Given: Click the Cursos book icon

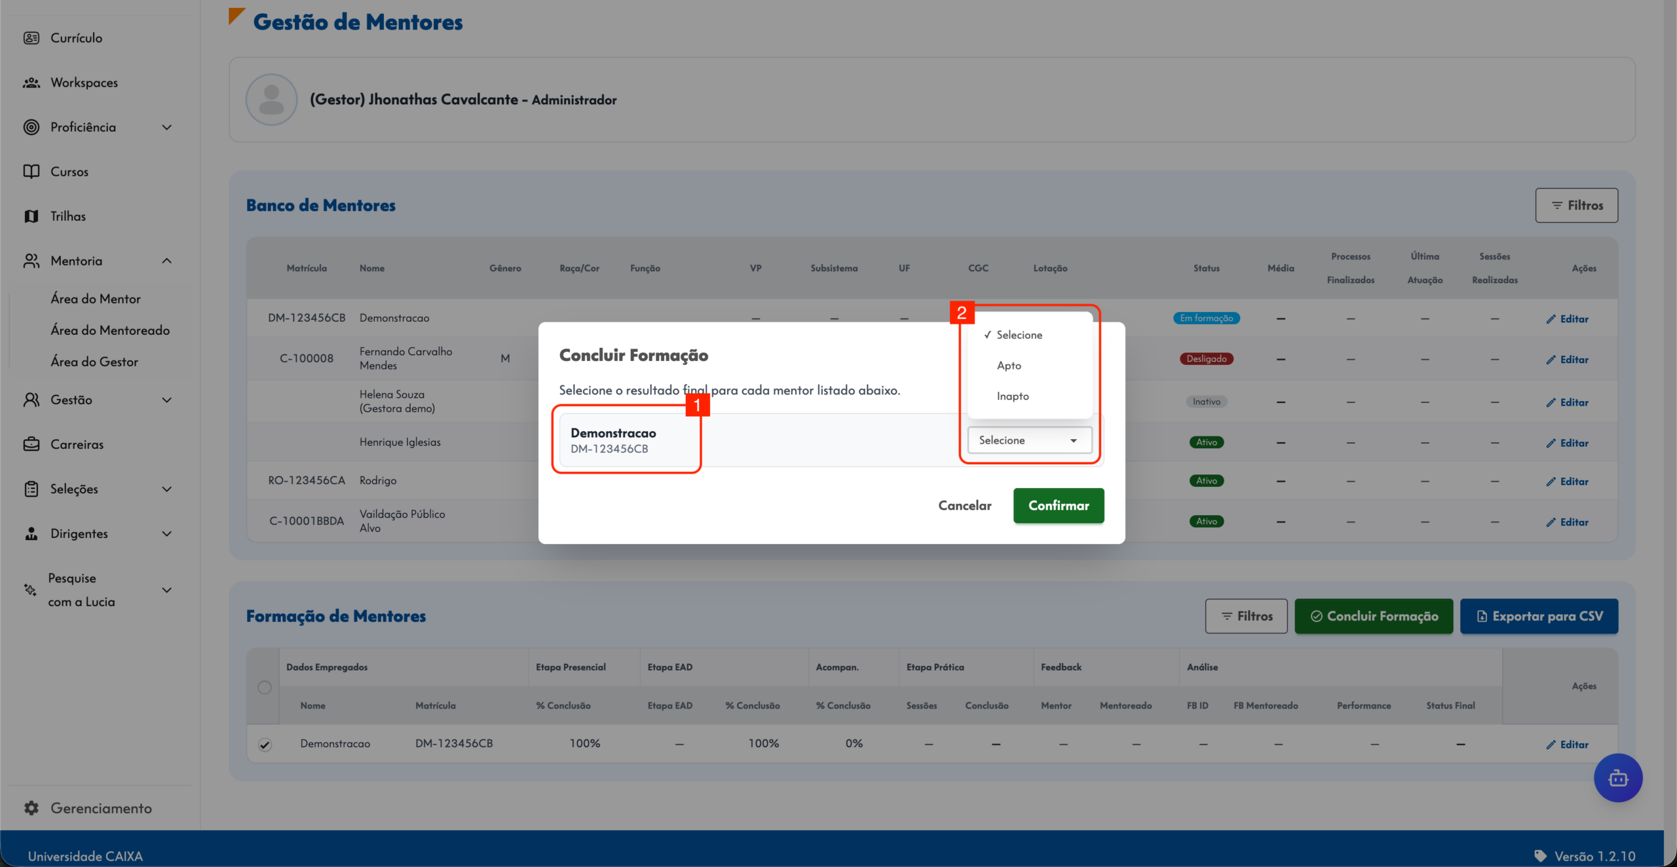Looking at the screenshot, I should pyautogui.click(x=31, y=172).
